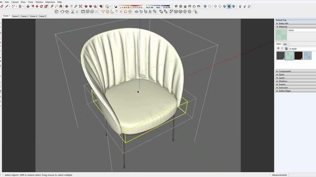Toggle the Shadows display icon
Viewport: 316px width, 177px height.
(x=116, y=6)
